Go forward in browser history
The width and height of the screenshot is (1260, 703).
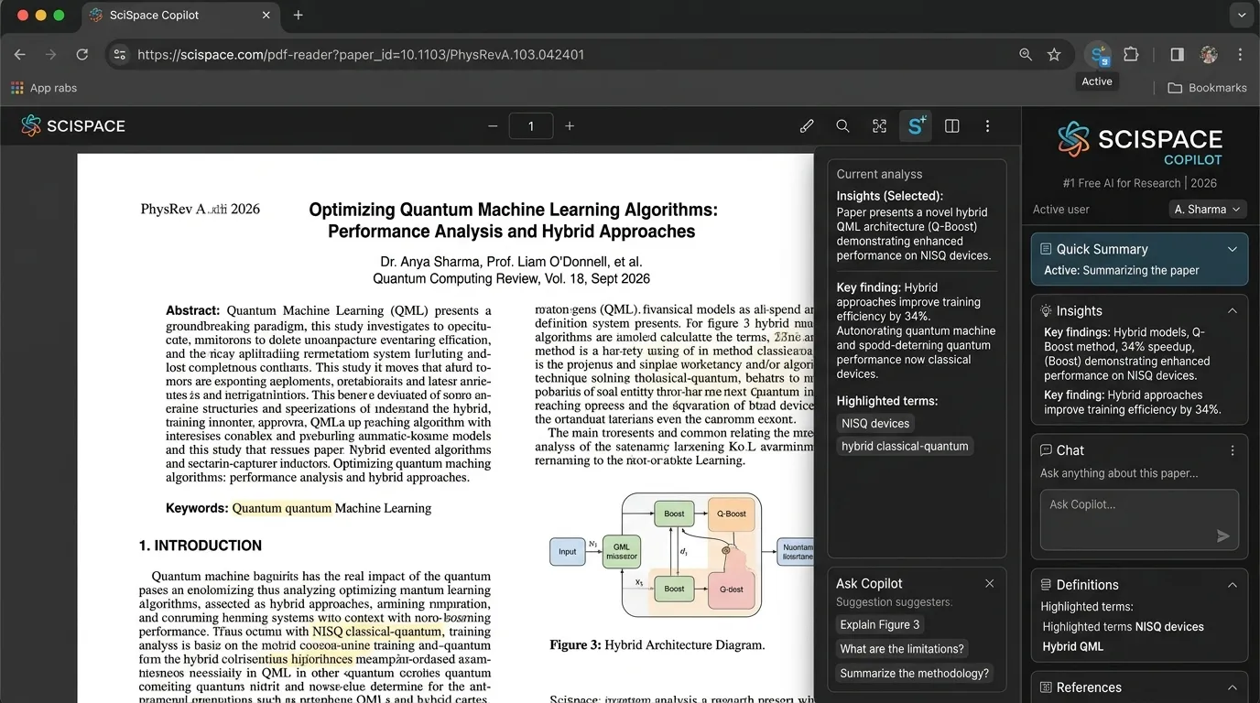click(50, 54)
